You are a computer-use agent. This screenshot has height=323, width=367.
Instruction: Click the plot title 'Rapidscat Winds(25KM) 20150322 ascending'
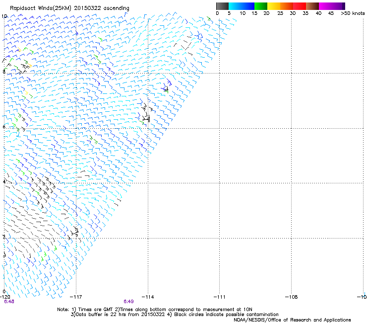point(69,8)
